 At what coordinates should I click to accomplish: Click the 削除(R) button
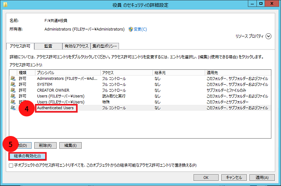[x=45, y=145]
